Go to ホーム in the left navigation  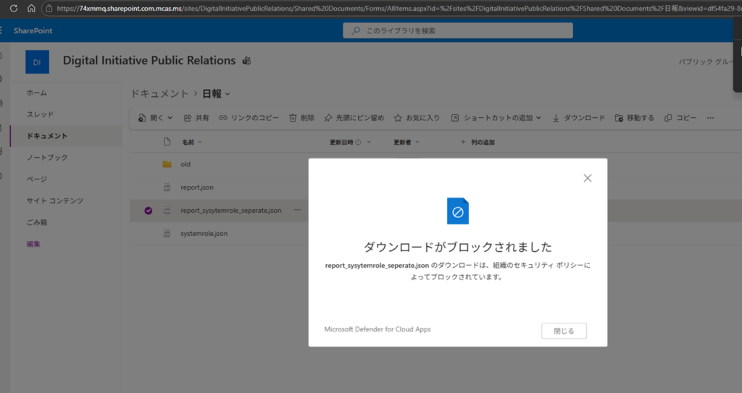[36, 93]
